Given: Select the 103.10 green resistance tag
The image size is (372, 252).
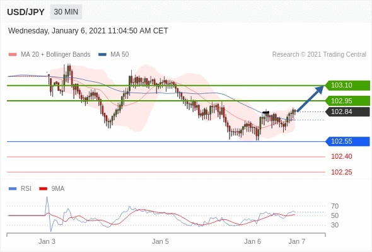Looking at the screenshot, I should pyautogui.click(x=347, y=85).
